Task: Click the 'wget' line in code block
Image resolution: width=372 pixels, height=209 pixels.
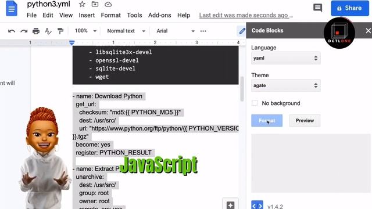Action: [x=102, y=77]
